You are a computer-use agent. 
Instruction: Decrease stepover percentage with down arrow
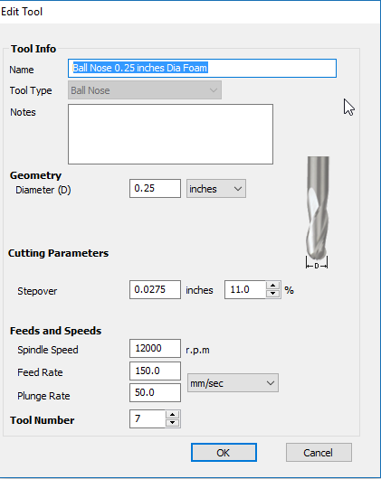pos(273,294)
